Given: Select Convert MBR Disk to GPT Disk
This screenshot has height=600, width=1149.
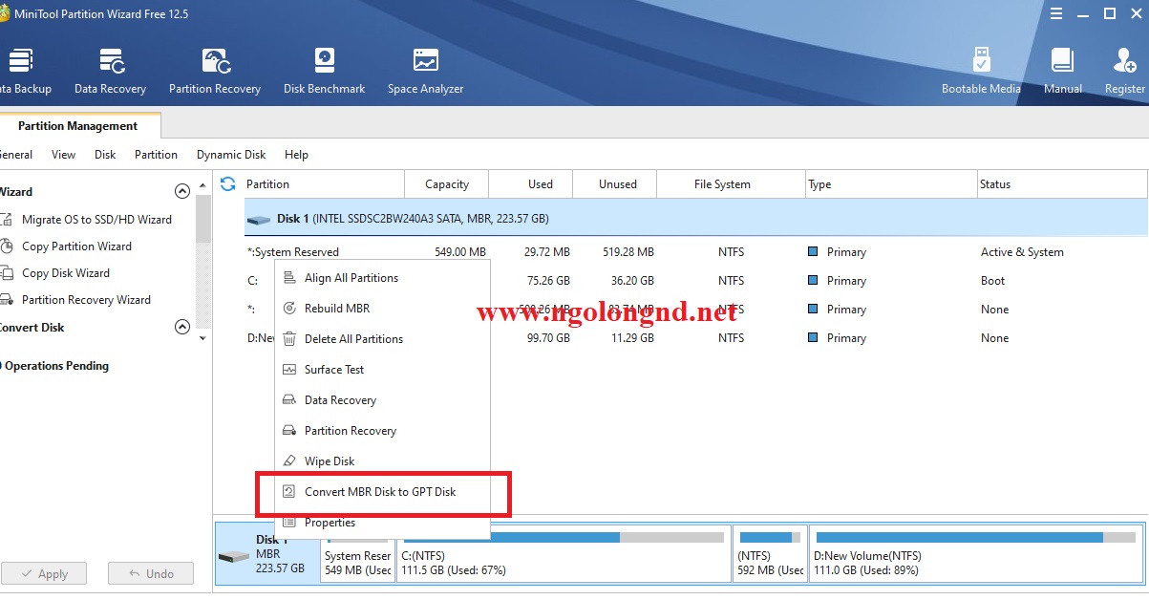Looking at the screenshot, I should [380, 492].
